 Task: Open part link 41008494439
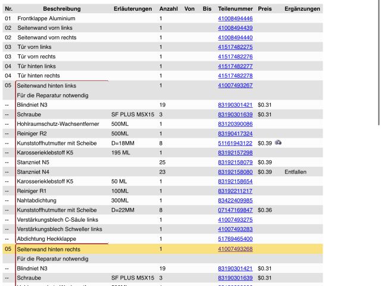[x=235, y=28]
